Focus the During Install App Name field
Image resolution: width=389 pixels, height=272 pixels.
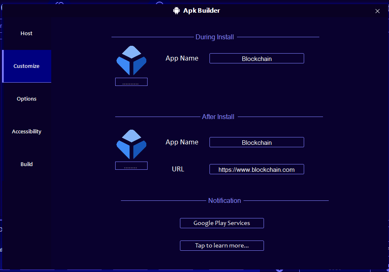(x=257, y=58)
